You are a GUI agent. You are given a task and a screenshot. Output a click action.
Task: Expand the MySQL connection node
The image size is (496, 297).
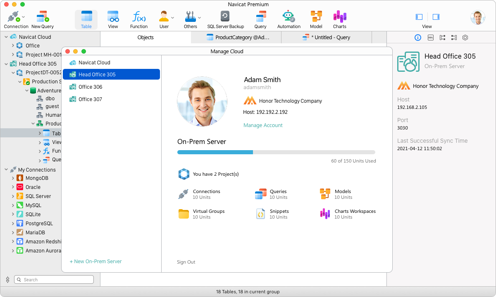[x=13, y=205]
